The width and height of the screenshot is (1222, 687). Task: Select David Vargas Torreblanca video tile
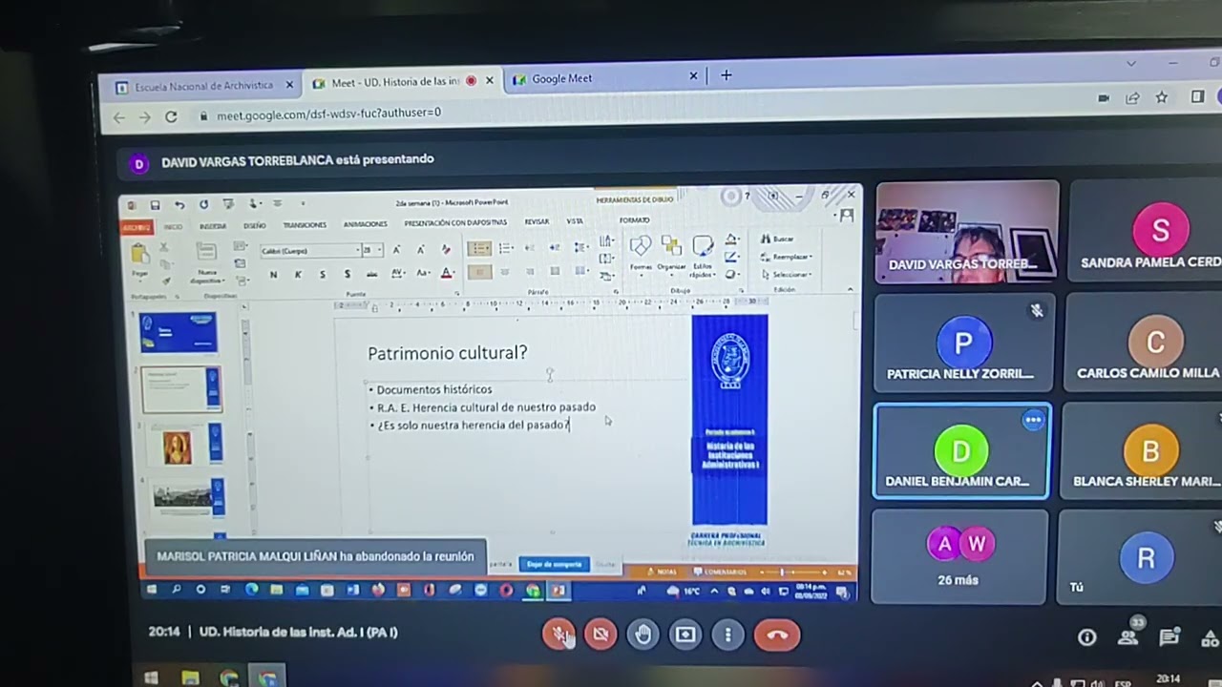point(967,232)
